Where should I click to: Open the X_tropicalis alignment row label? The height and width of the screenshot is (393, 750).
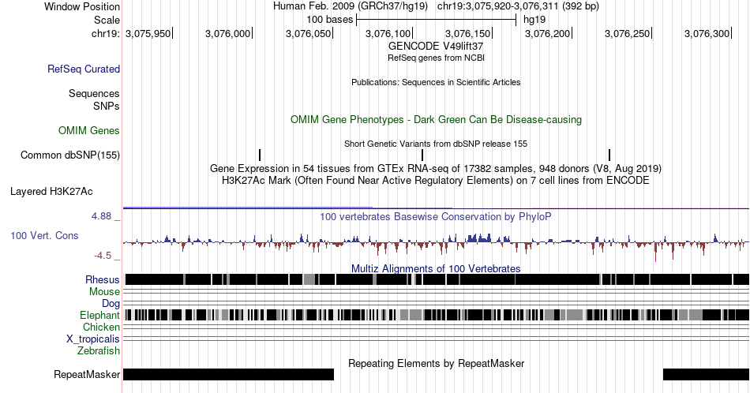coord(93,339)
